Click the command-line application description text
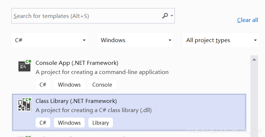The image size is (265, 137). [102, 72]
